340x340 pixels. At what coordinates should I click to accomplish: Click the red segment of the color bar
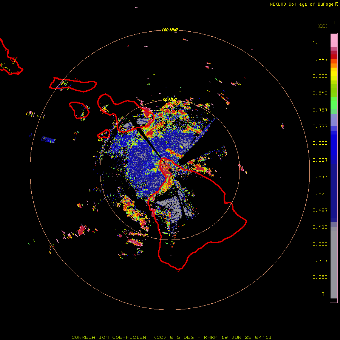coord(334,57)
